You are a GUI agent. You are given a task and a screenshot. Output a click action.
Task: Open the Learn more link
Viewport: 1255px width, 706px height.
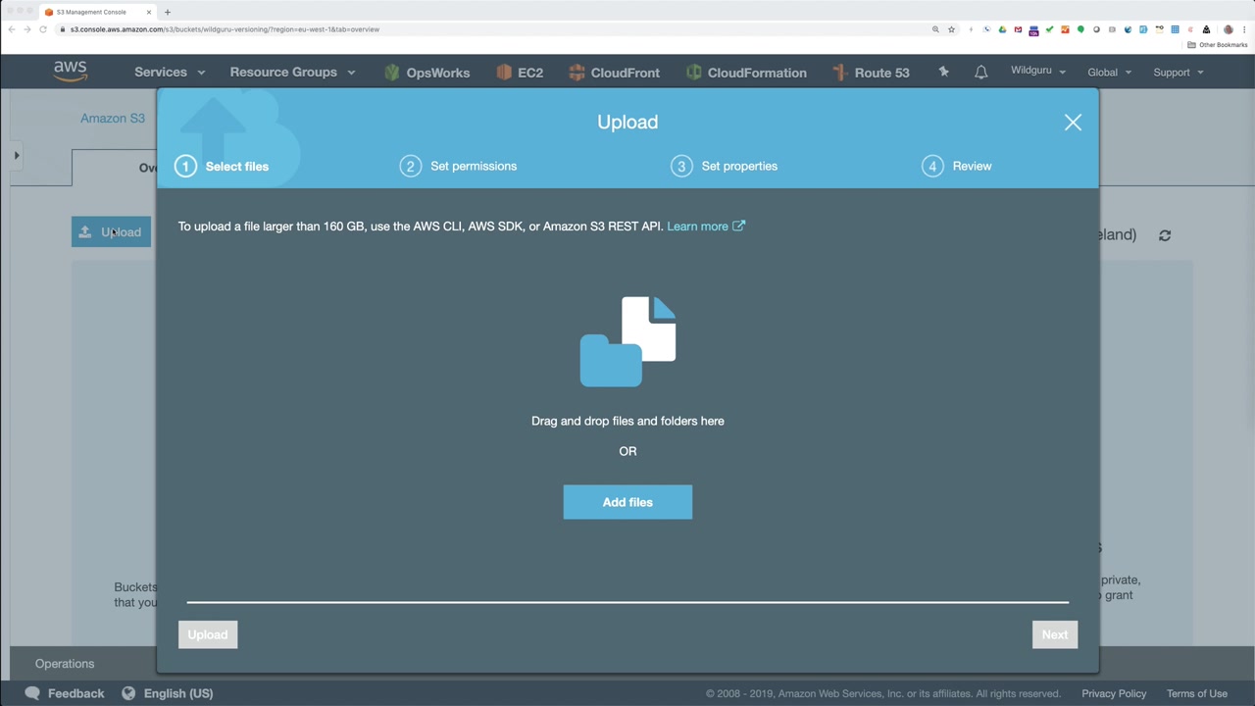(x=697, y=227)
